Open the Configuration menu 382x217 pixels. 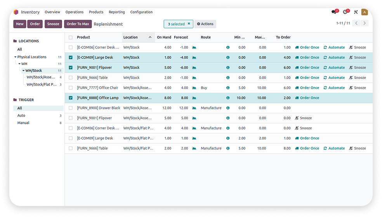(x=141, y=12)
